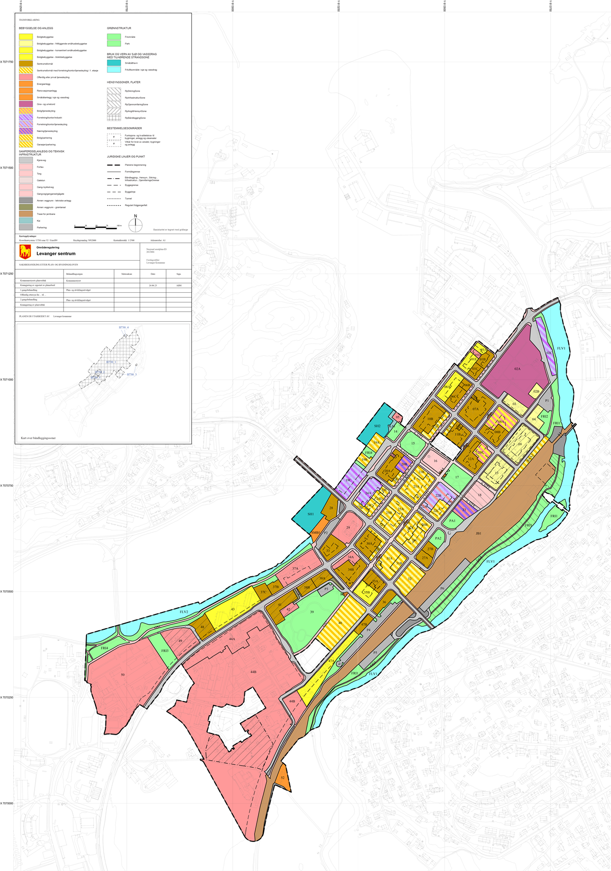
Task: Click the Småbåthavn teal legend swatch
Action: [114, 63]
